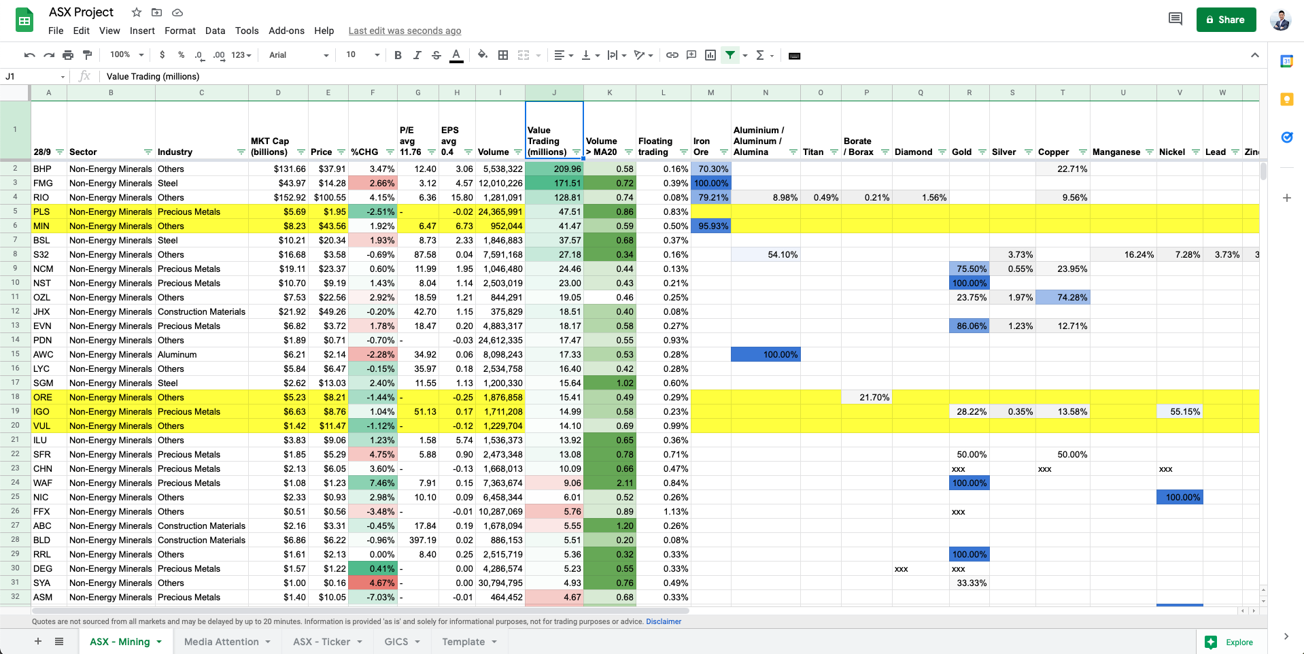Click the print icon in toolbar

68,55
